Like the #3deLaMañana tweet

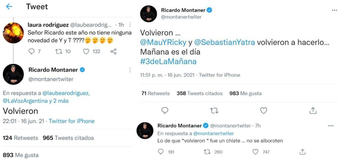(x=263, y=111)
